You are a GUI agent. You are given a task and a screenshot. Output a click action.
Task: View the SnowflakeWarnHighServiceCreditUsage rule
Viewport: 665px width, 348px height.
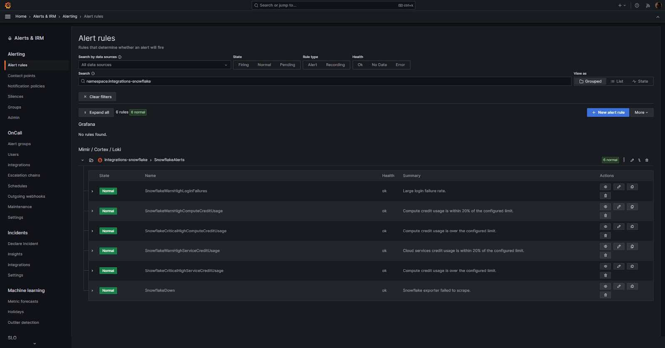(606, 246)
